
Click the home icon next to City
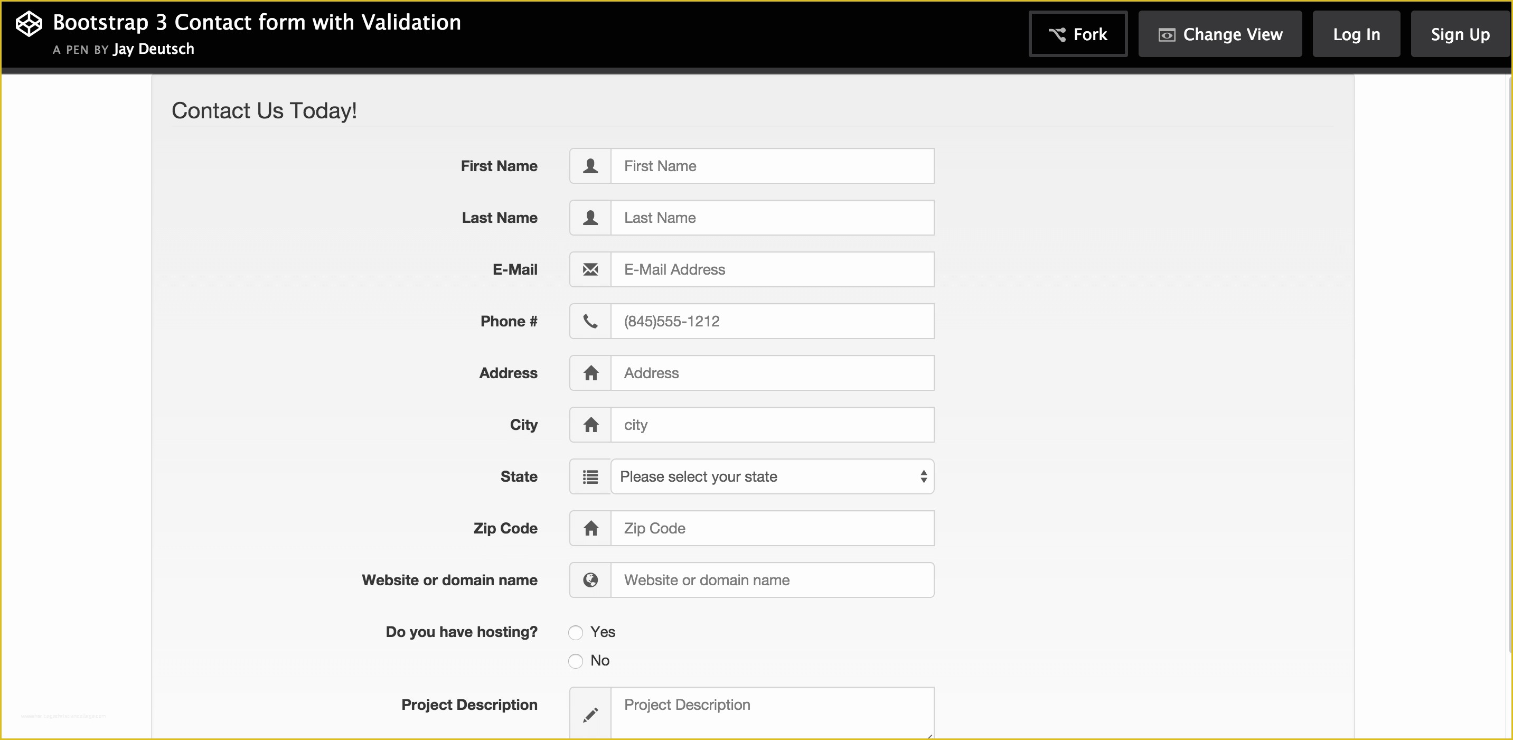tap(590, 425)
